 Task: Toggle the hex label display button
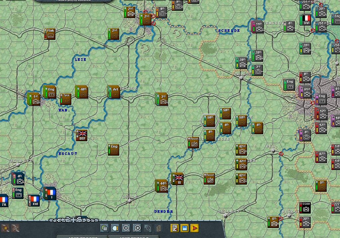[x=115, y=228]
